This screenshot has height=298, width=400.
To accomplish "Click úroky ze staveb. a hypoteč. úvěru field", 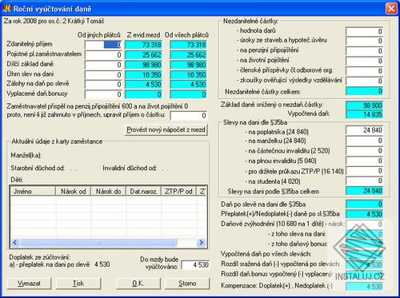I will pyautogui.click(x=364, y=41).
